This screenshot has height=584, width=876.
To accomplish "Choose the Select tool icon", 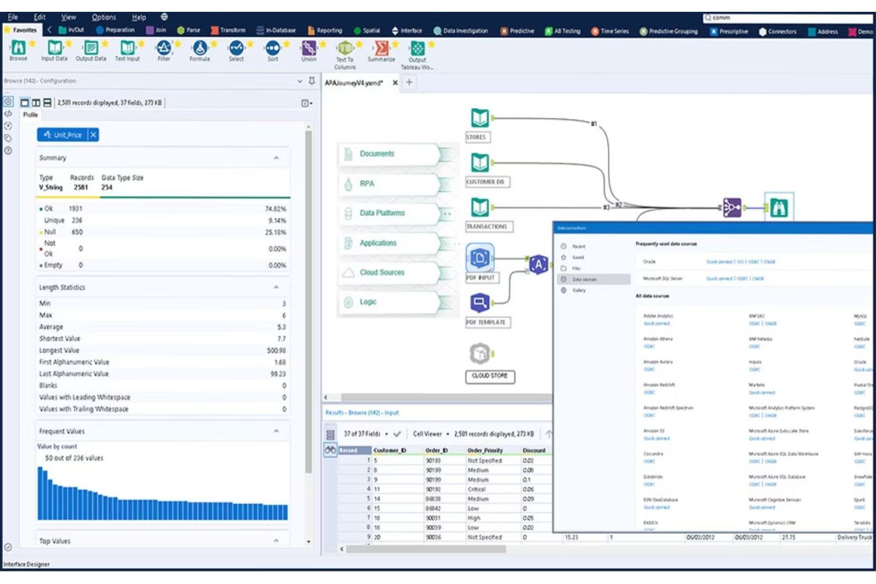I will (x=236, y=48).
